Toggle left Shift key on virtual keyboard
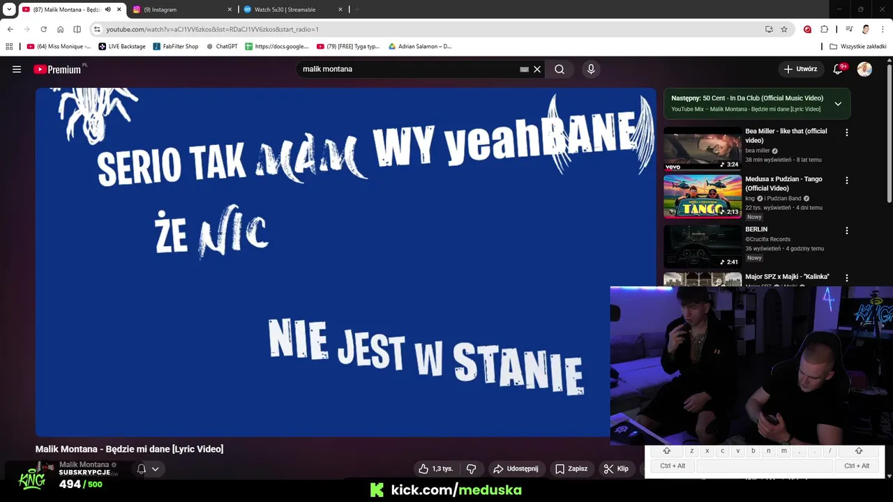 pyautogui.click(x=666, y=451)
